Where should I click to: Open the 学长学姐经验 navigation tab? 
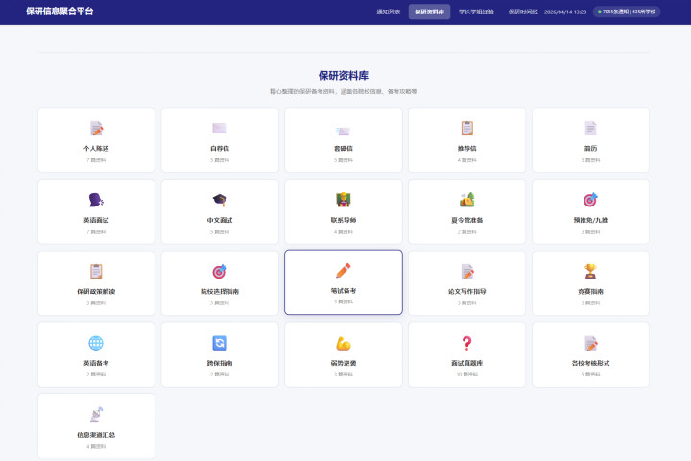pos(476,12)
